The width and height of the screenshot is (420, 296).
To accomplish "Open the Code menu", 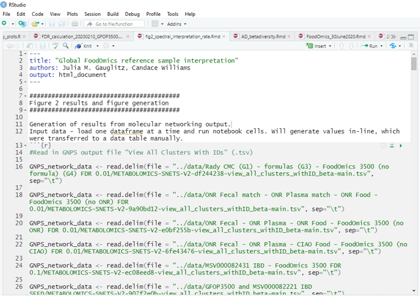I will coord(37,14).
